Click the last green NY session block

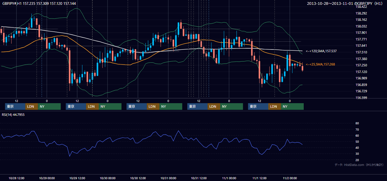coord(292,106)
